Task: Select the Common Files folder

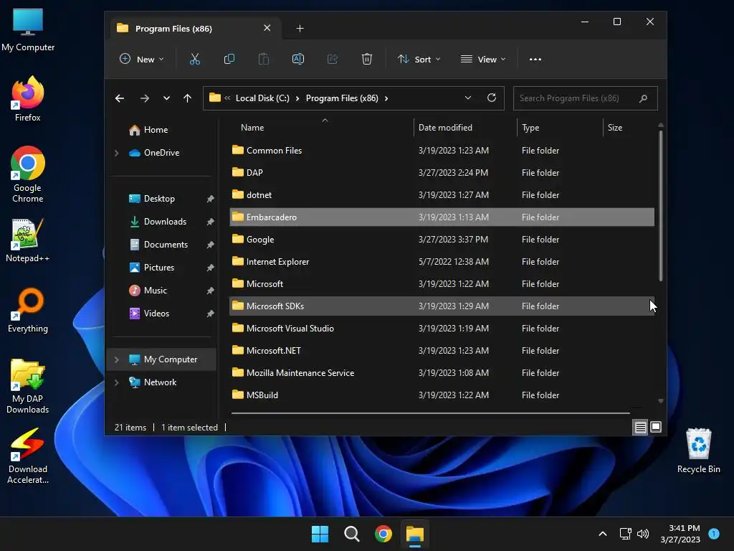Action: [442, 151]
